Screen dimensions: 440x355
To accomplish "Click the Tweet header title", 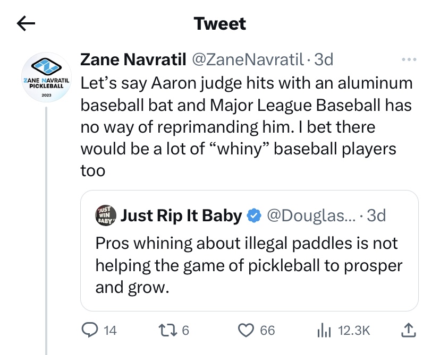I will click(220, 24).
